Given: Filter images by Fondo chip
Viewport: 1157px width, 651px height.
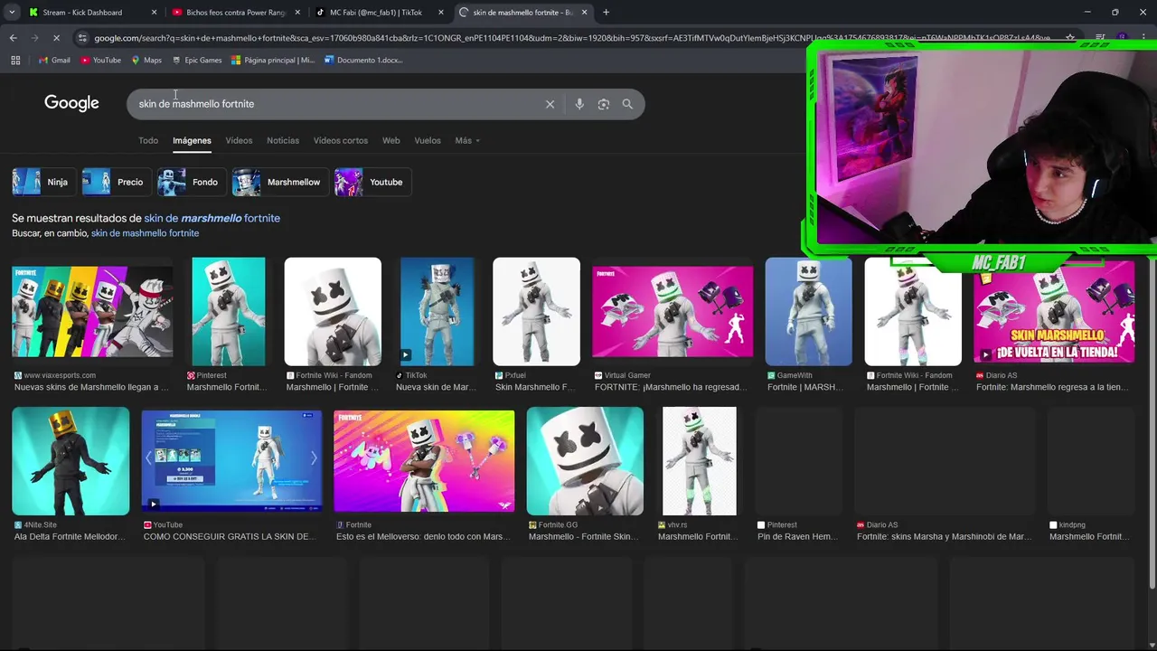Looking at the screenshot, I should (x=191, y=182).
